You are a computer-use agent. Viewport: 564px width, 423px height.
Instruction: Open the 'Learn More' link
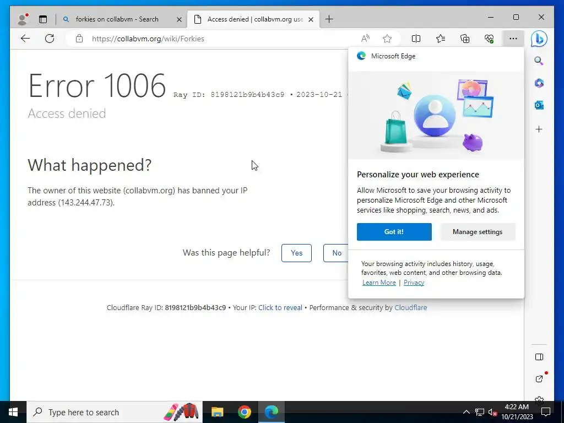pyautogui.click(x=379, y=283)
